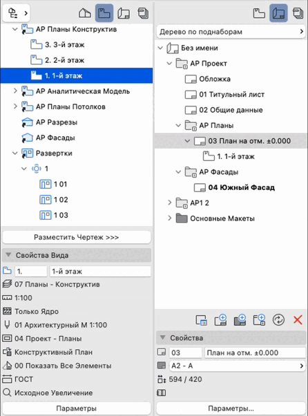Screen dimensions: 308x416
Task: Expand 'АР Аналитическая Модель' folder
Action: click(15, 91)
